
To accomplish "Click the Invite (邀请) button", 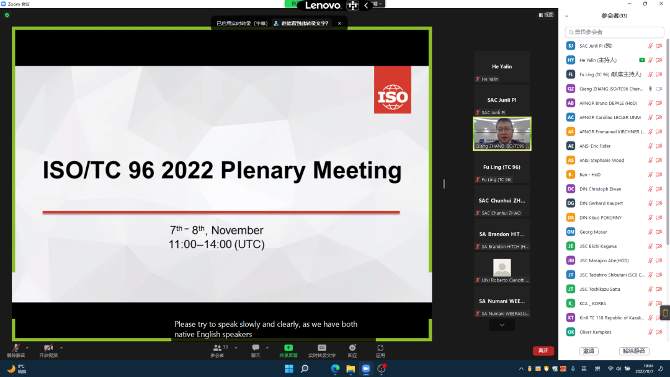I will [588, 351].
